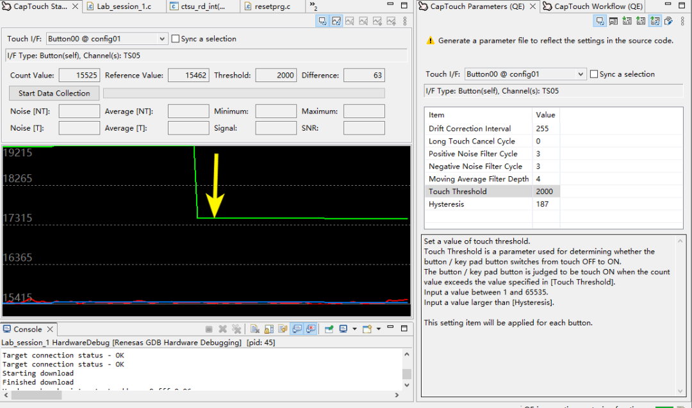
Task: Maximize the CapTouch Parameters panel group
Action: click(x=682, y=5)
